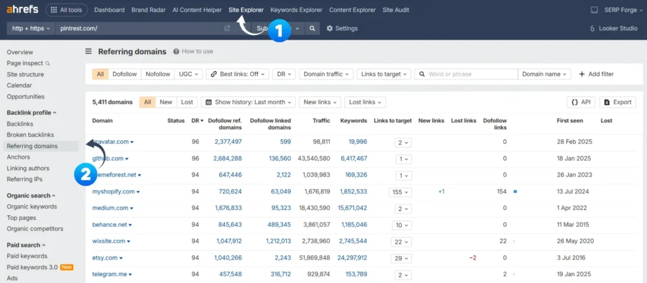Click the API button
Screen dimensions: 647x283
pos(581,102)
